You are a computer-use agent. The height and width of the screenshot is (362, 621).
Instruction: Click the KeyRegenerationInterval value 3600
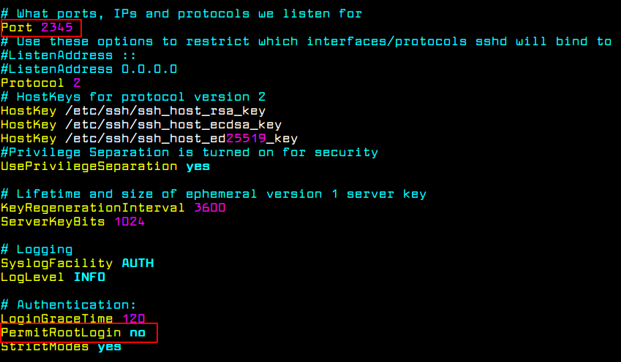[x=209, y=208]
